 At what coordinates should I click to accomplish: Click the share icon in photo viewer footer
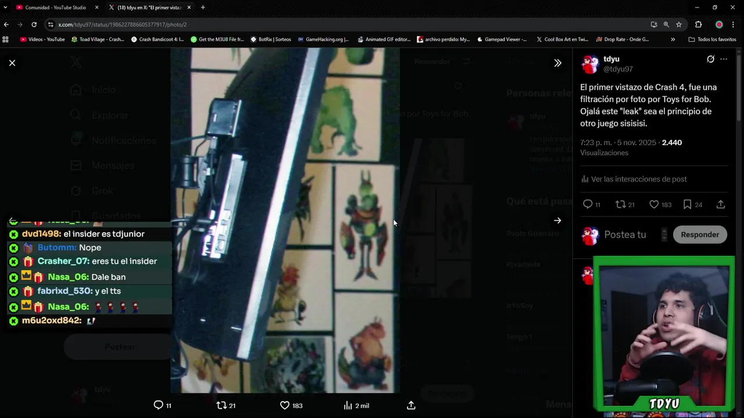pos(411,405)
